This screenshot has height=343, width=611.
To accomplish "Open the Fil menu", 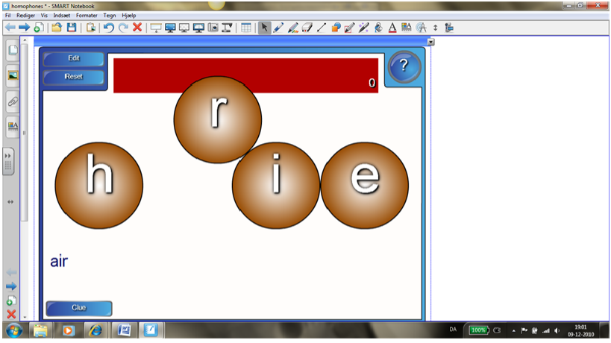I will tap(7, 15).
